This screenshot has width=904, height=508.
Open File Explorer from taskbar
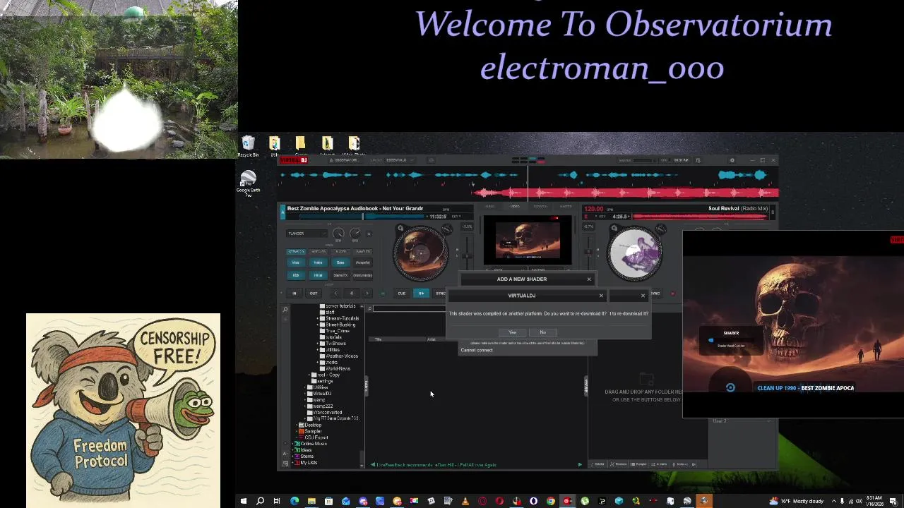(311, 501)
